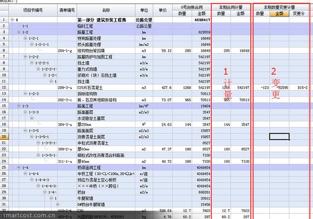Collapse the 牛腿背墙 row expander

pyautogui.click(x=51, y=198)
